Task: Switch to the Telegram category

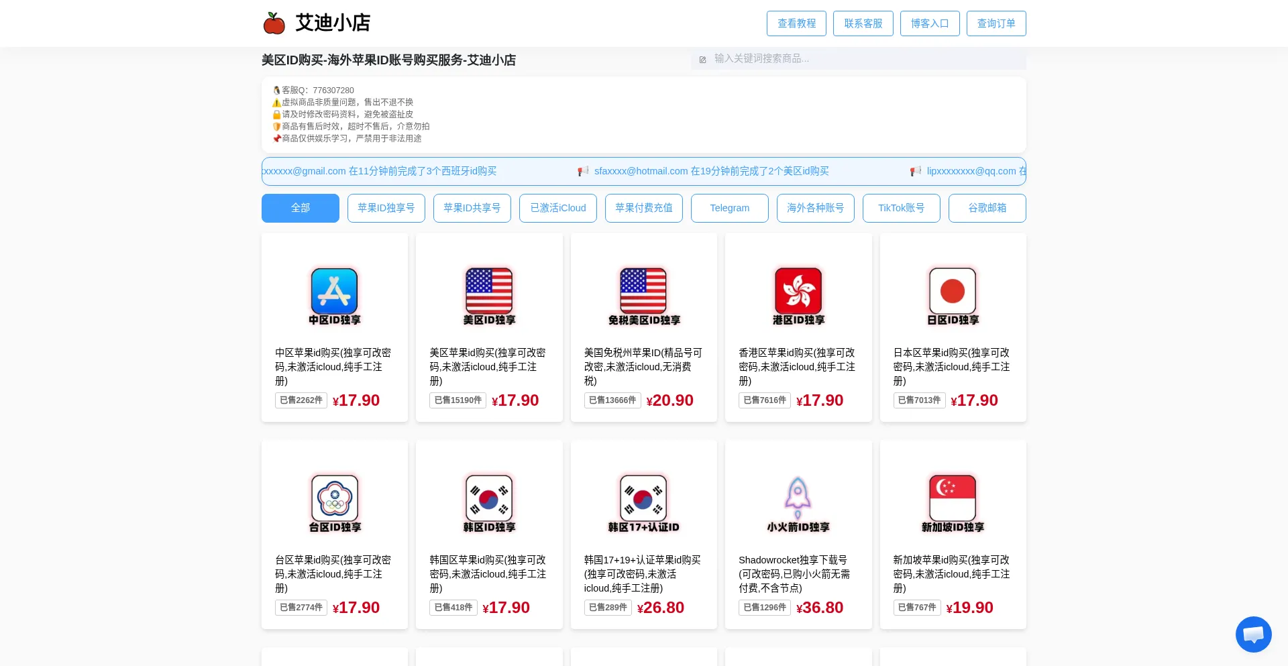Action: [730, 208]
